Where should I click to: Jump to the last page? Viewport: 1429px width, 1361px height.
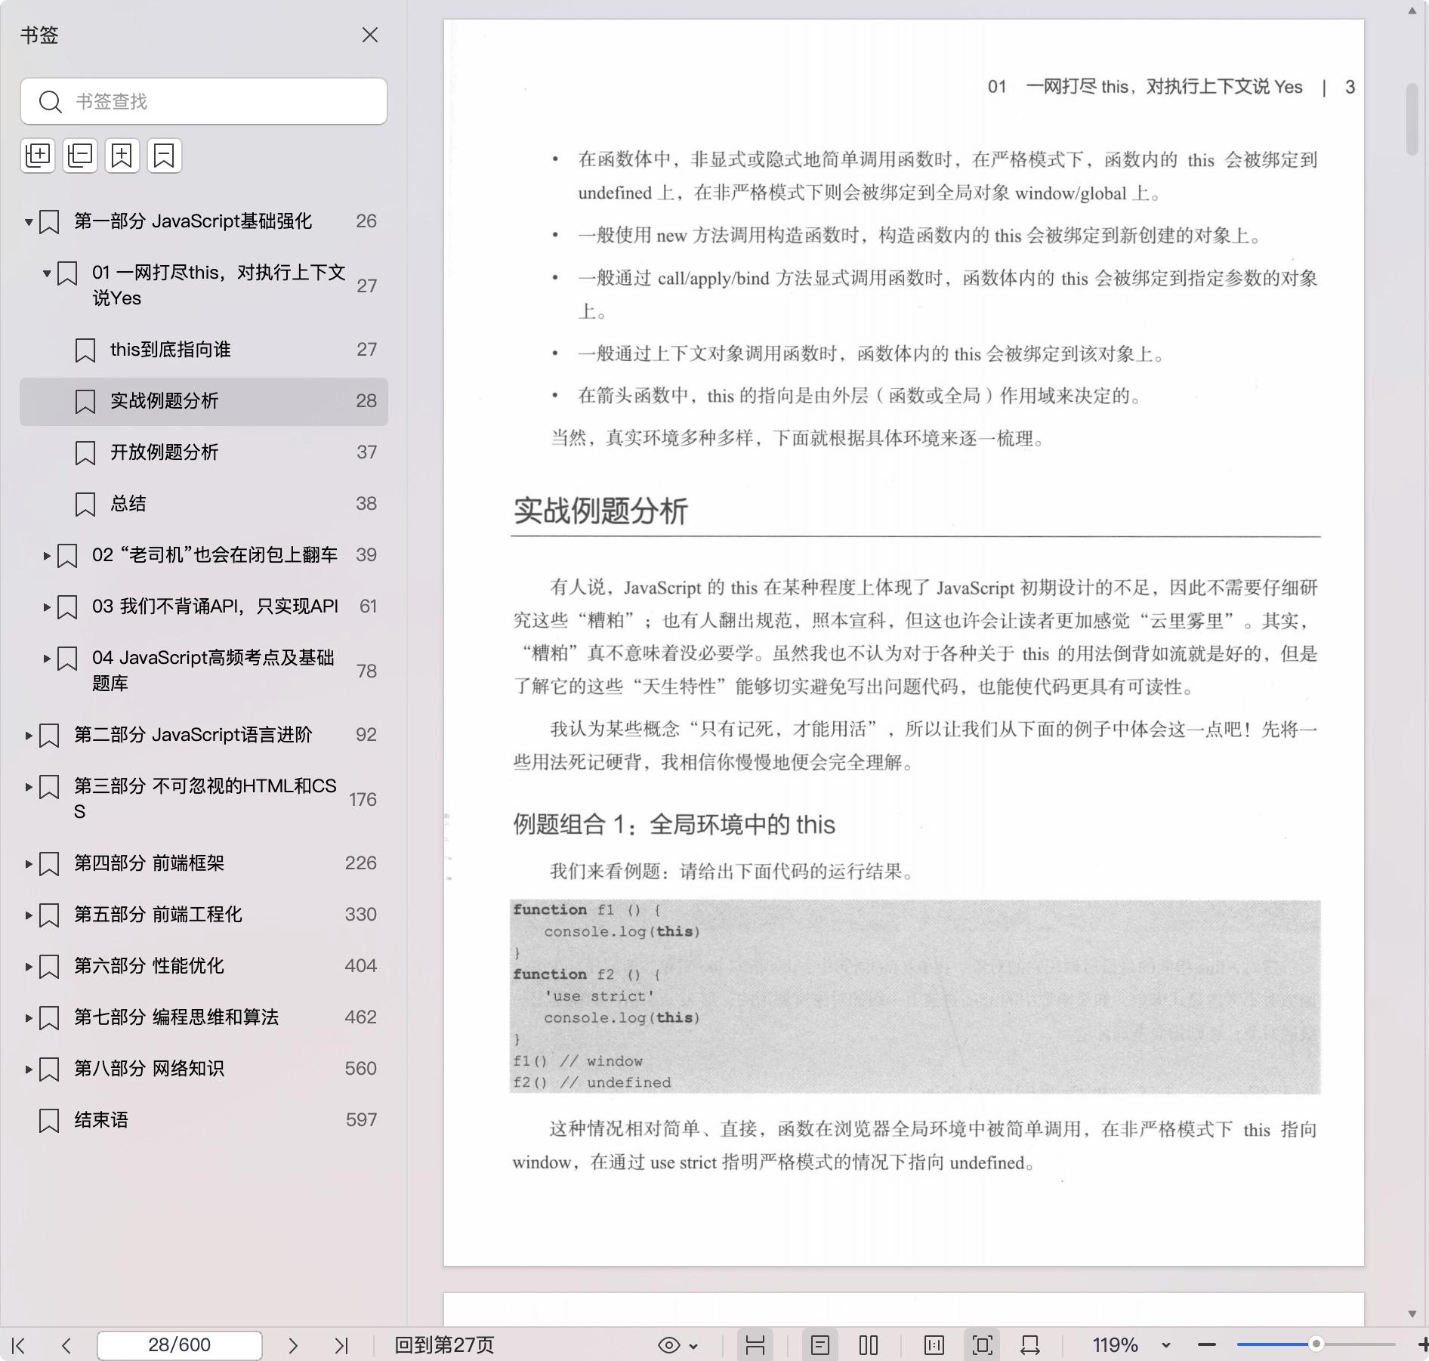click(x=341, y=1345)
